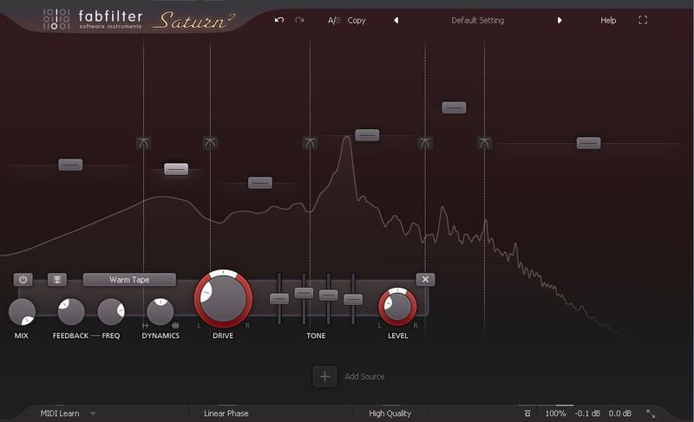
Task: Click compression icon left of DYNAMICS
Action: click(145, 325)
